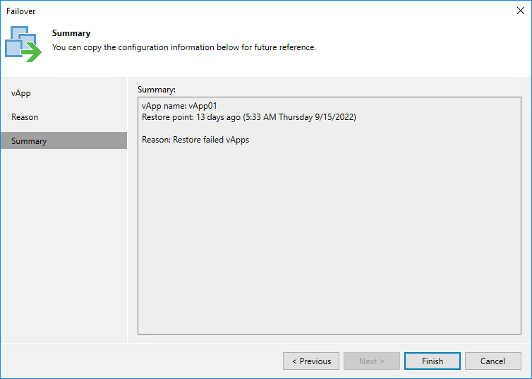
Task: Click the disabled Next button
Action: click(x=372, y=361)
